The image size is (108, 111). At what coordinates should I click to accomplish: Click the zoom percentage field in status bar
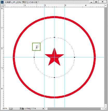point(5,109)
